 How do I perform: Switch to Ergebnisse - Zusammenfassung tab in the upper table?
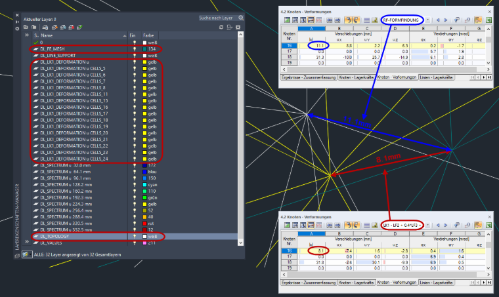point(309,77)
